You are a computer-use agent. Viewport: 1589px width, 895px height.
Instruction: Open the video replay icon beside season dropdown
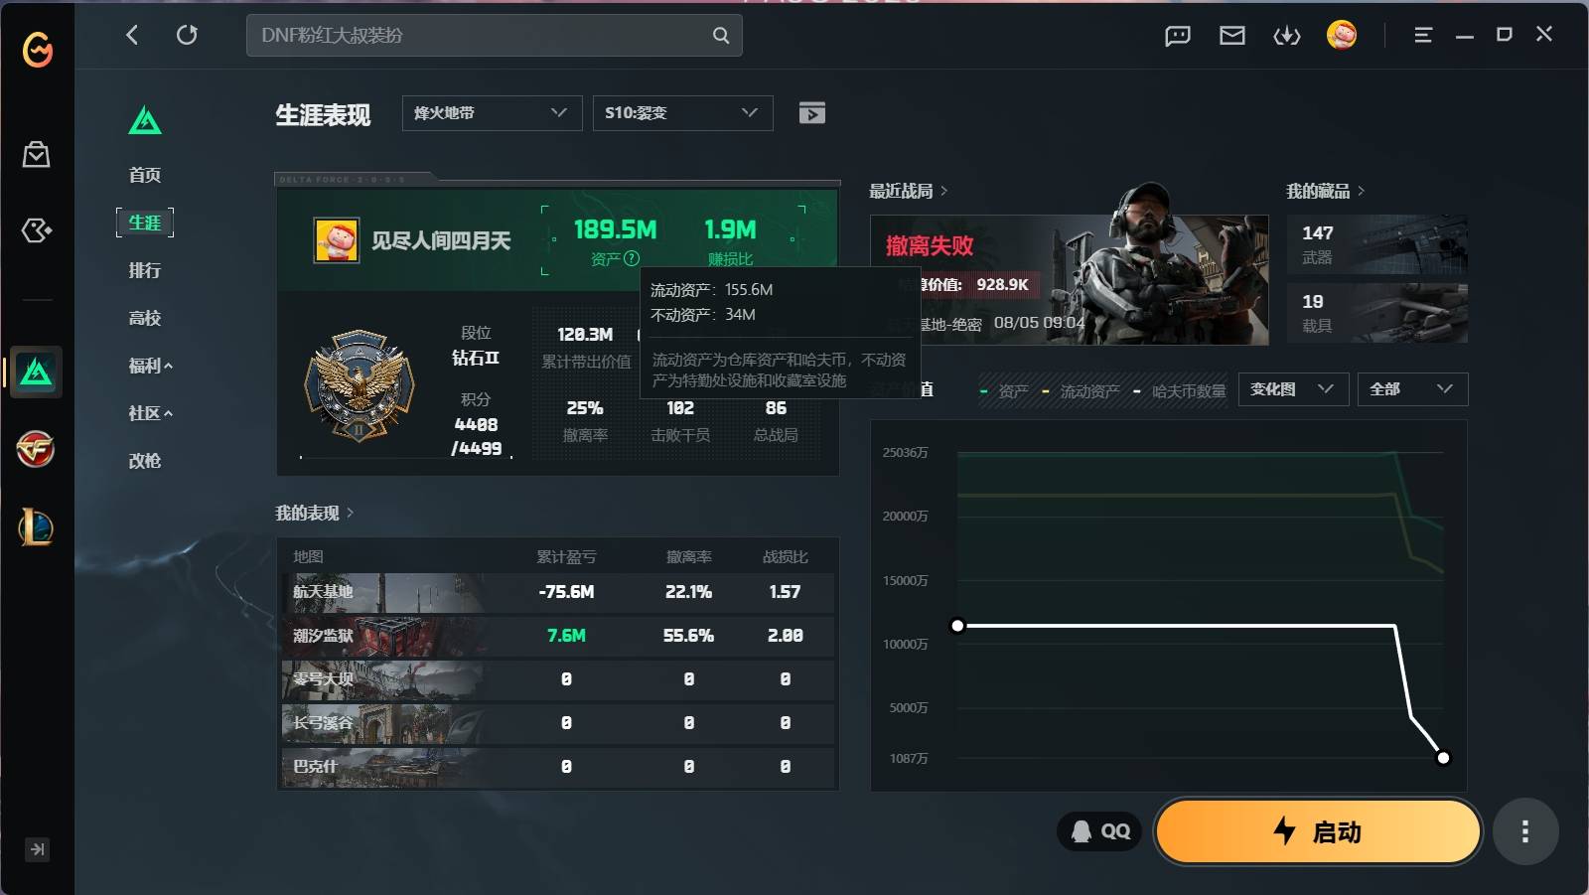click(812, 113)
